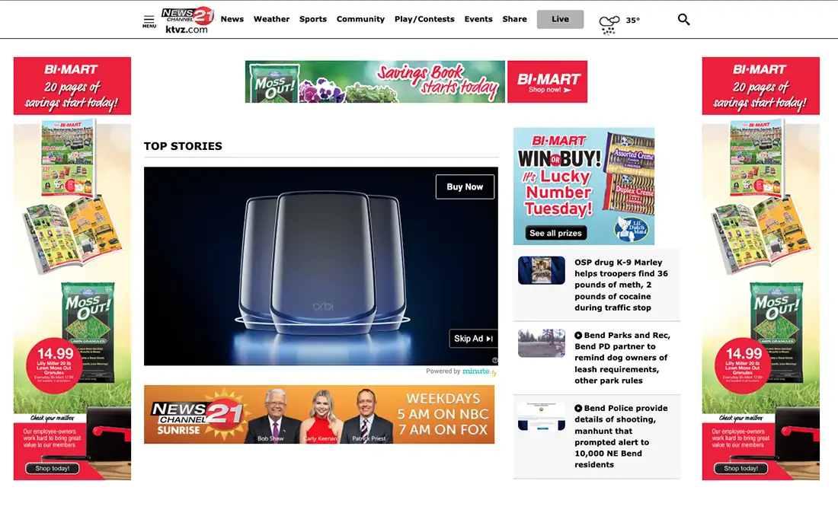Click See all prizes in Bi-Mart ad
The height and width of the screenshot is (532, 838).
tap(555, 233)
